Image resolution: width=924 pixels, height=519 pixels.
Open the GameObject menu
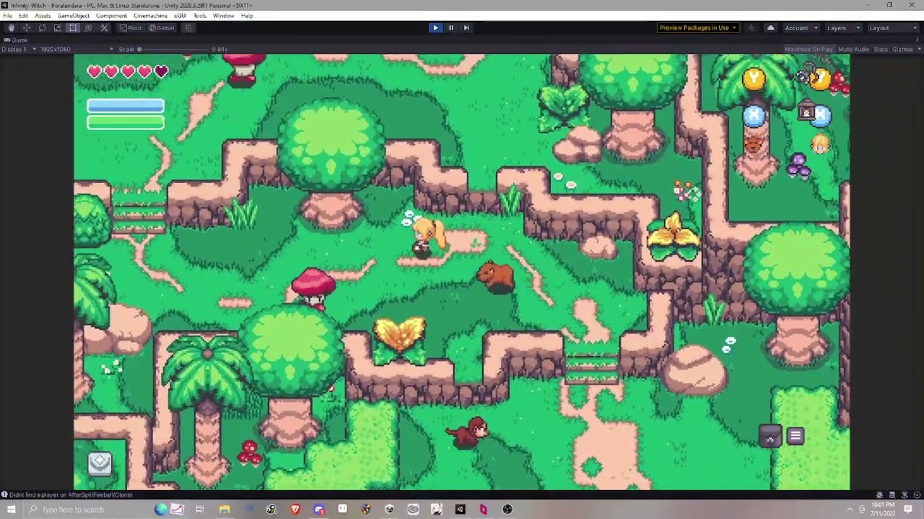click(73, 16)
